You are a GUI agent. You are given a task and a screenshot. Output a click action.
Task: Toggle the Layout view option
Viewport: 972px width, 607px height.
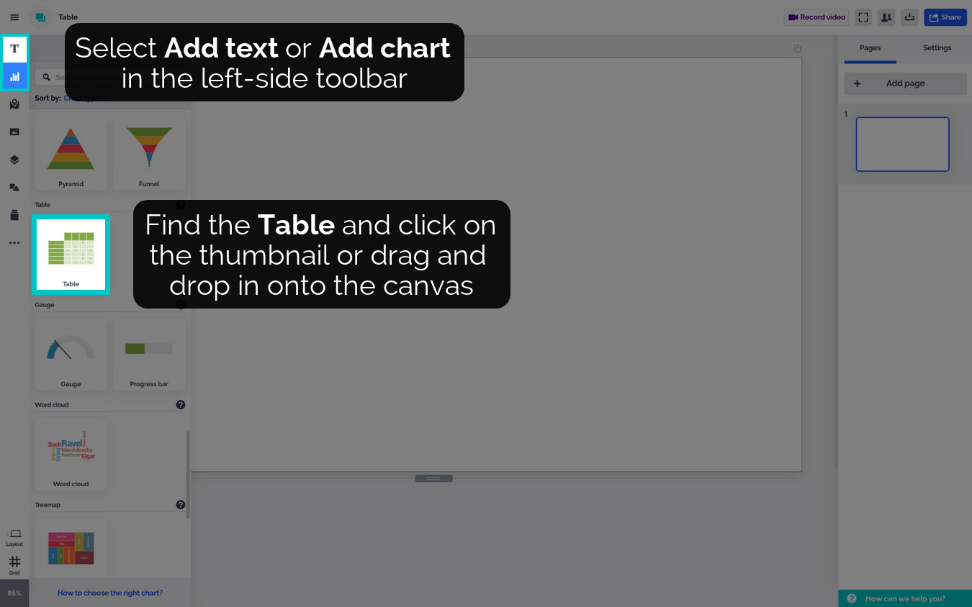14,537
